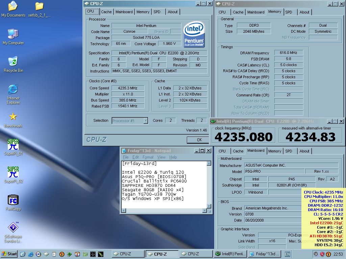Viewport: 346px width, 259px height.
Task: Click the first Quick Launch icon beside Start
Action: [23, 254]
